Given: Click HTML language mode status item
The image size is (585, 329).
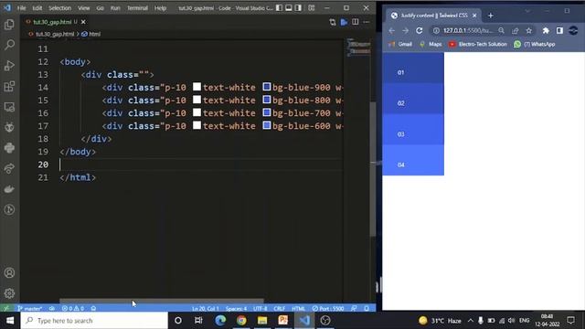Looking at the screenshot, I should click(299, 309).
